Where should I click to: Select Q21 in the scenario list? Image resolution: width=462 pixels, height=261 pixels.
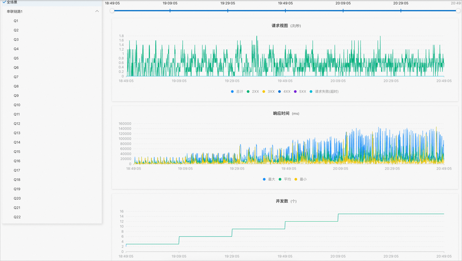[x=52, y=208]
